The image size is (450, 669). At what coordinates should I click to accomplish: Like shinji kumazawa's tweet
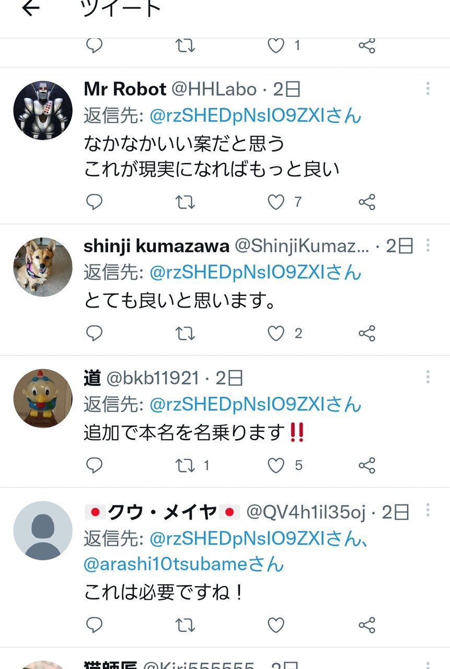276,333
